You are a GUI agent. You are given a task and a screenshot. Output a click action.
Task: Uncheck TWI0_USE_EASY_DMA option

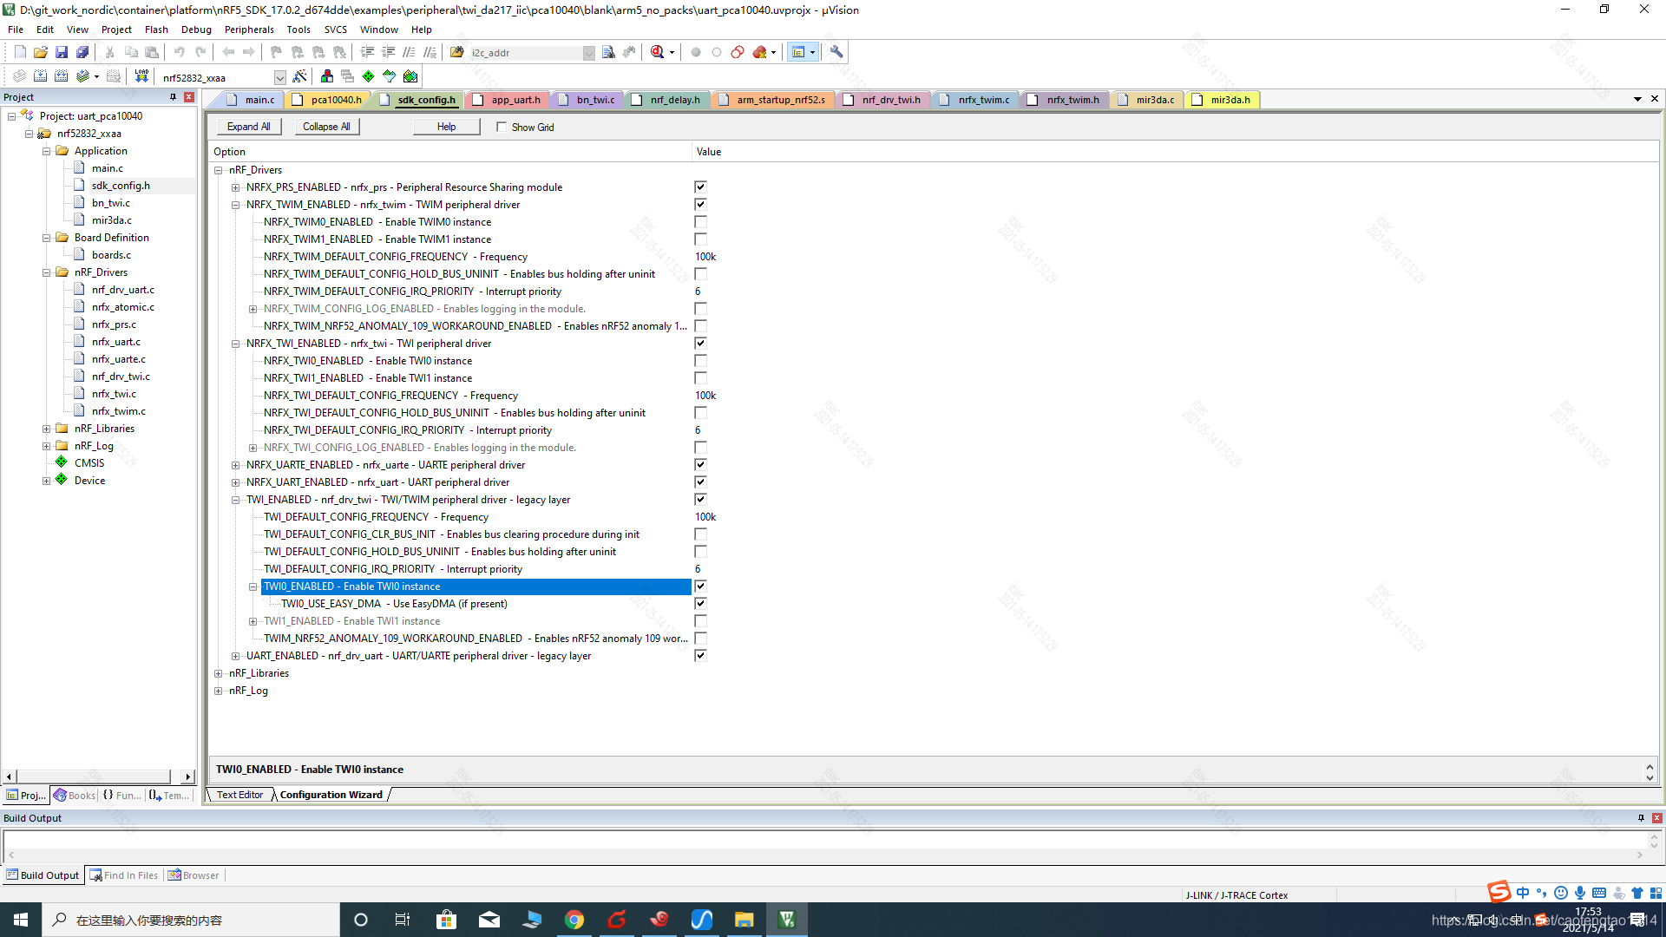click(x=700, y=604)
